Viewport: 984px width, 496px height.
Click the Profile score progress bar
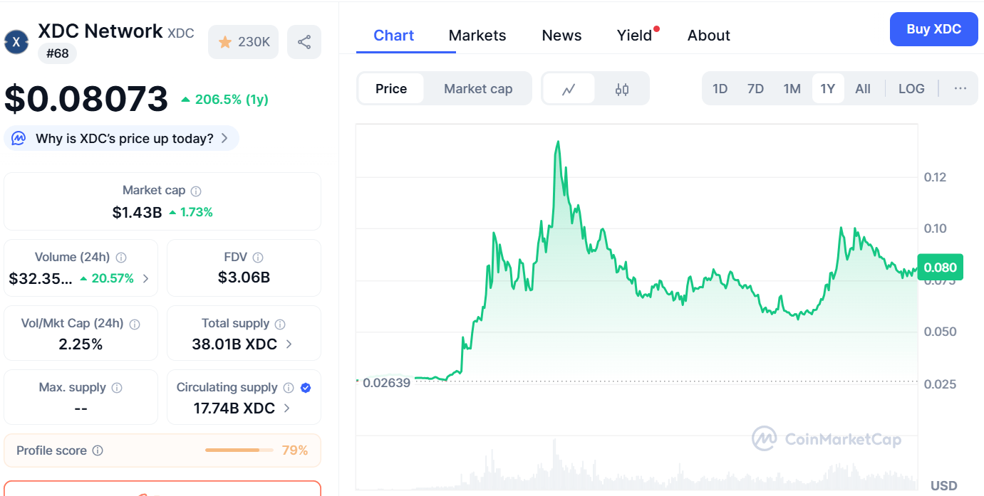[x=239, y=450]
